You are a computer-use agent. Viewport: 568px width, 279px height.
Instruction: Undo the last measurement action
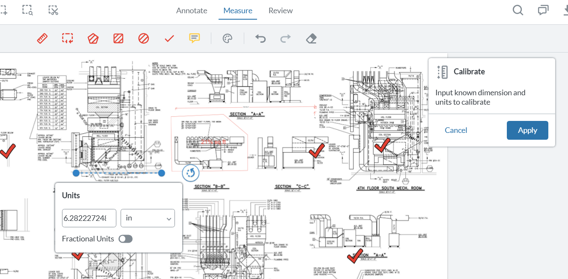260,39
